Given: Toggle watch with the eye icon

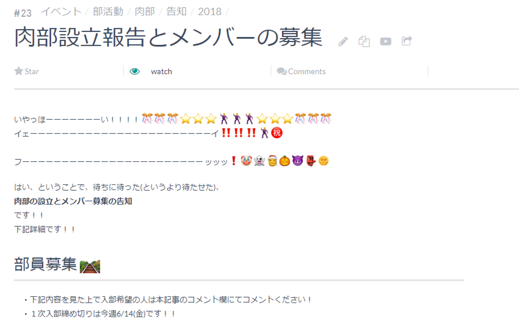Looking at the screenshot, I should [x=134, y=71].
